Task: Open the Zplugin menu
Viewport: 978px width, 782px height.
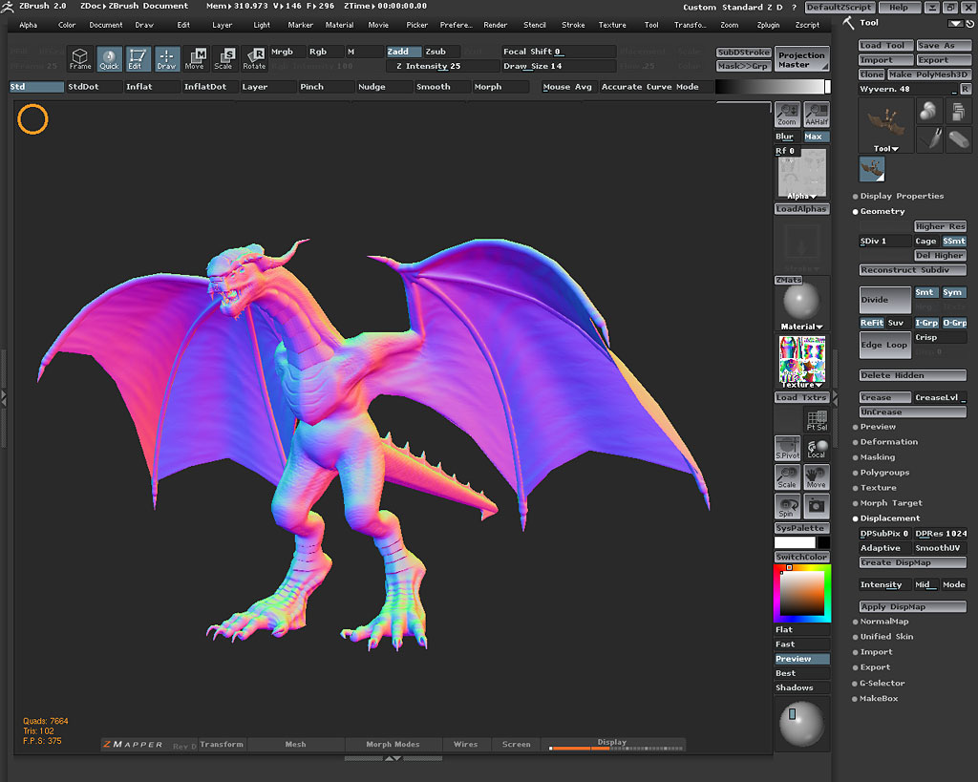Action: click(x=768, y=25)
